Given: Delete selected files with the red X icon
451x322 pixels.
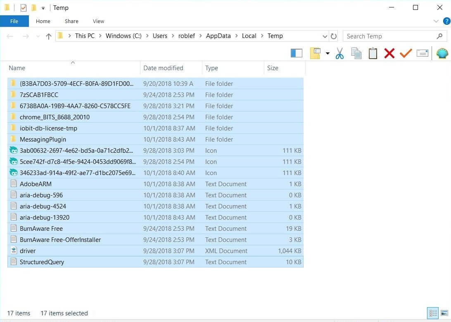Looking at the screenshot, I should click(389, 53).
